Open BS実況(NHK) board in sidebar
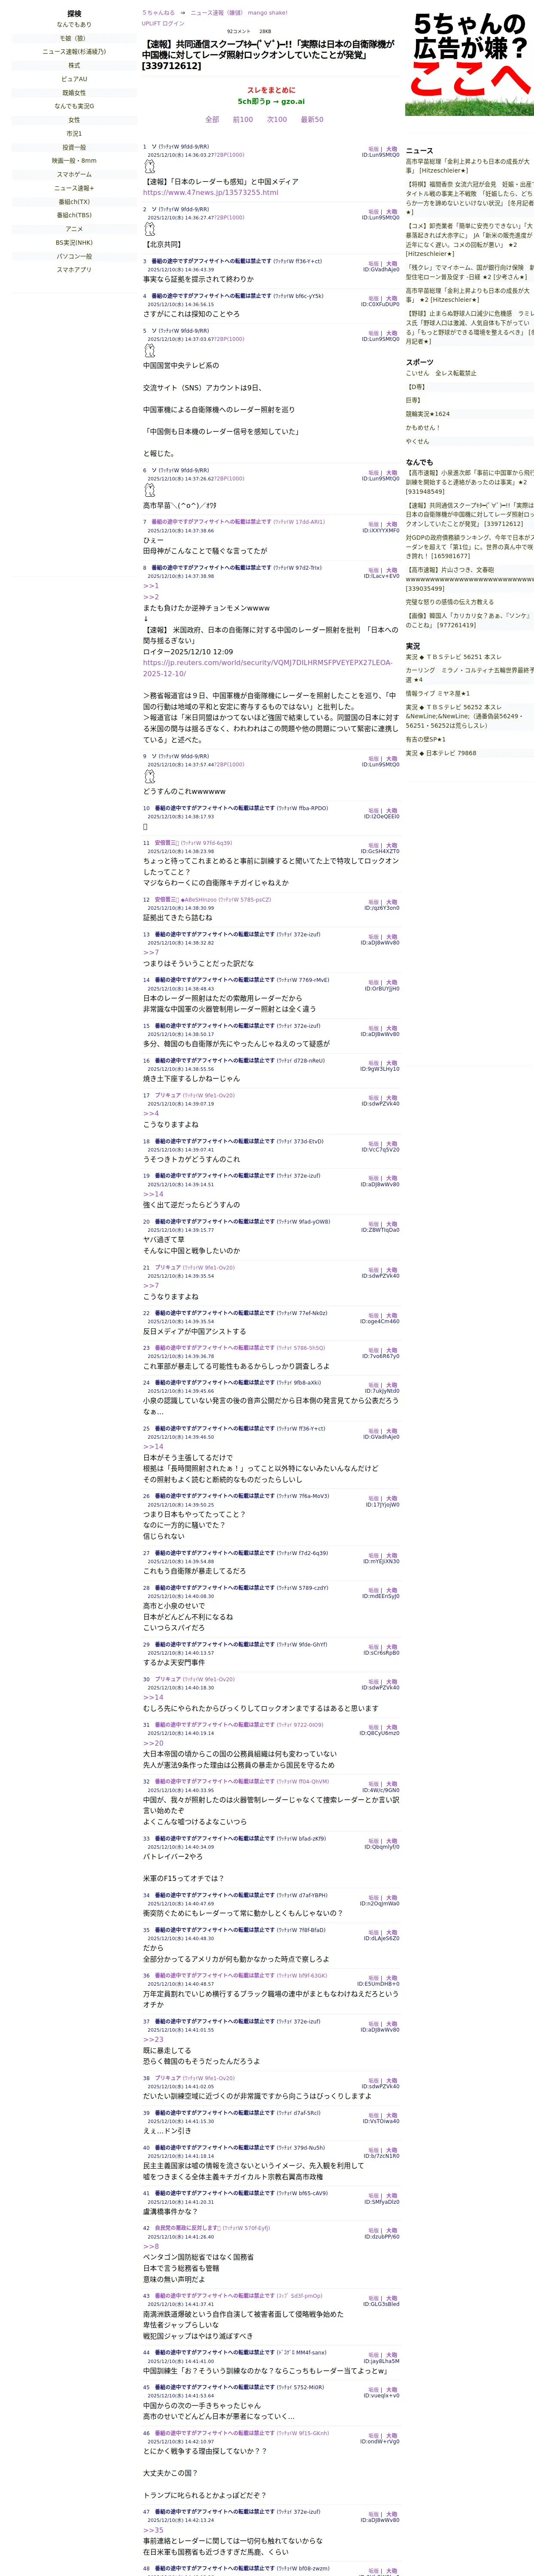This screenshot has width=534, height=2576. point(74,242)
